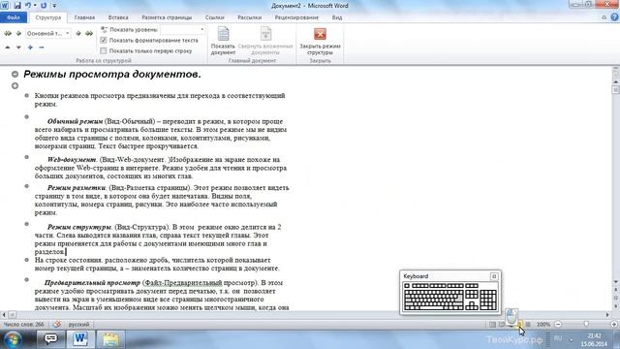Click bullet beside Web-документ paragraph
The width and height of the screenshot is (620, 349).
[27, 157]
